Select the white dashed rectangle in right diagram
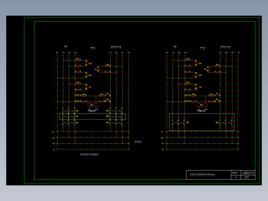This screenshot has width=268, height=201. tap(202, 122)
